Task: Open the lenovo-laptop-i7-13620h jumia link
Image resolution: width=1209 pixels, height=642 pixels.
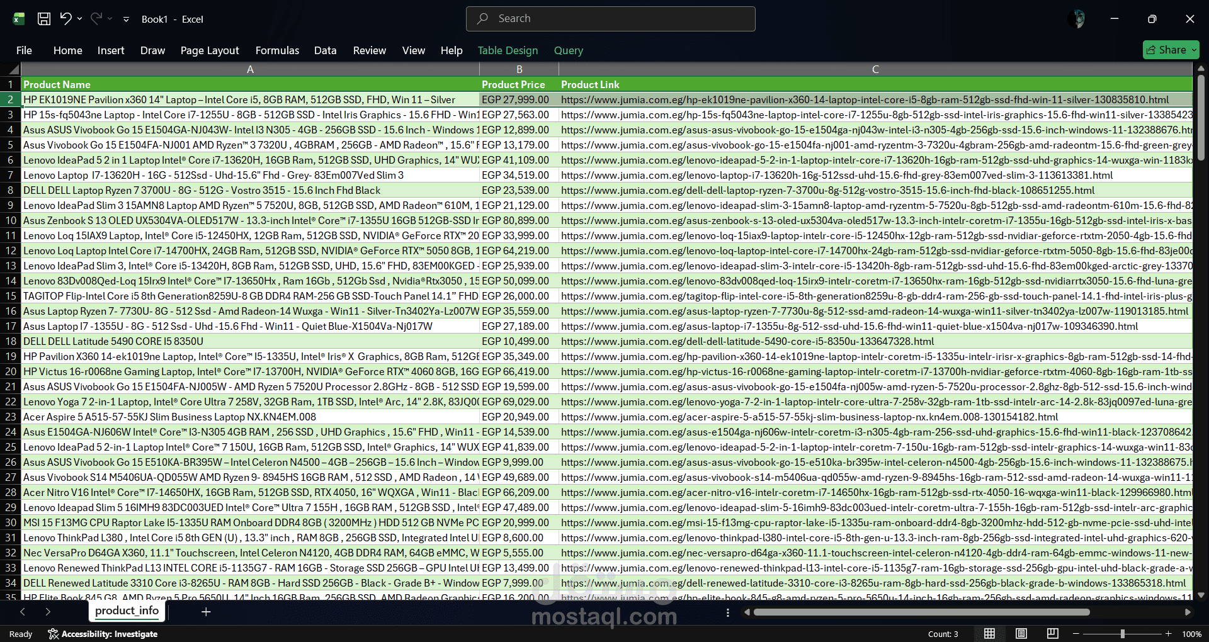Action: [837, 175]
